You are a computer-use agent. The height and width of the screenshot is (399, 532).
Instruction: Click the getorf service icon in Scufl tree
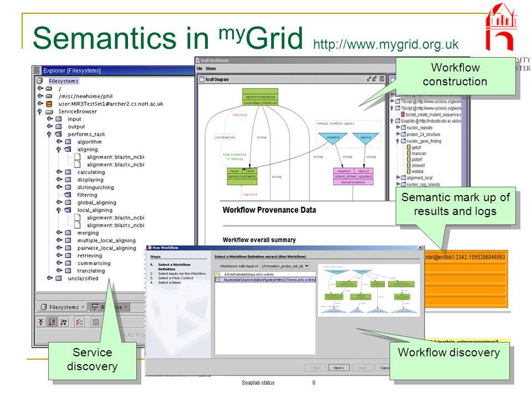coord(409,147)
